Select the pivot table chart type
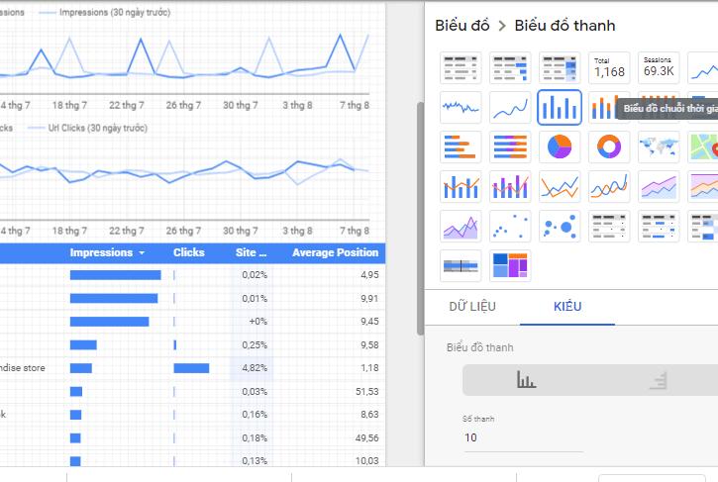The height and width of the screenshot is (482, 718). click(x=609, y=226)
